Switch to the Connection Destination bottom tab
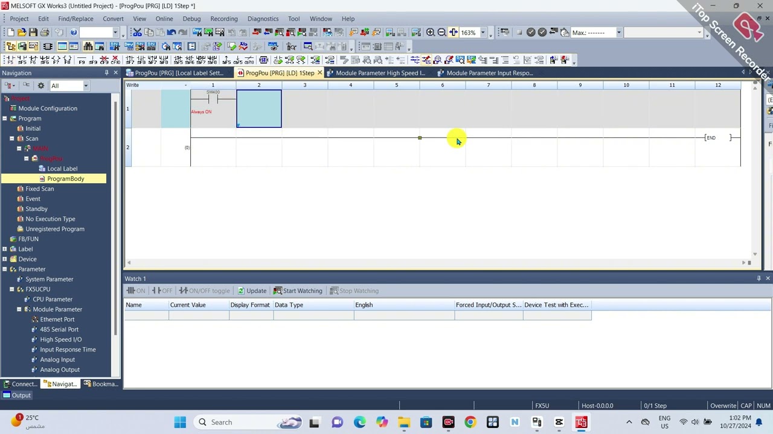The width and height of the screenshot is (773, 434). point(21,384)
